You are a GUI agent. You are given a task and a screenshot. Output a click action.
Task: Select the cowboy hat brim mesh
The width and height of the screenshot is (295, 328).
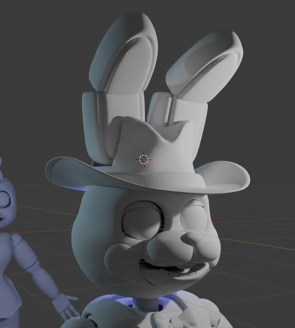pos(147,176)
